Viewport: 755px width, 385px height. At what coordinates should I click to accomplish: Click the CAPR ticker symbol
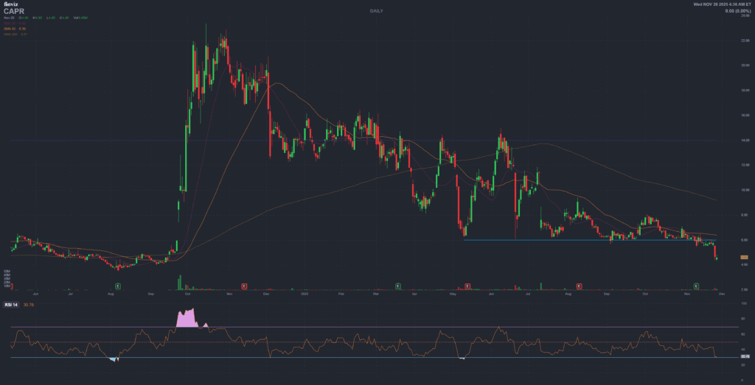13,11
